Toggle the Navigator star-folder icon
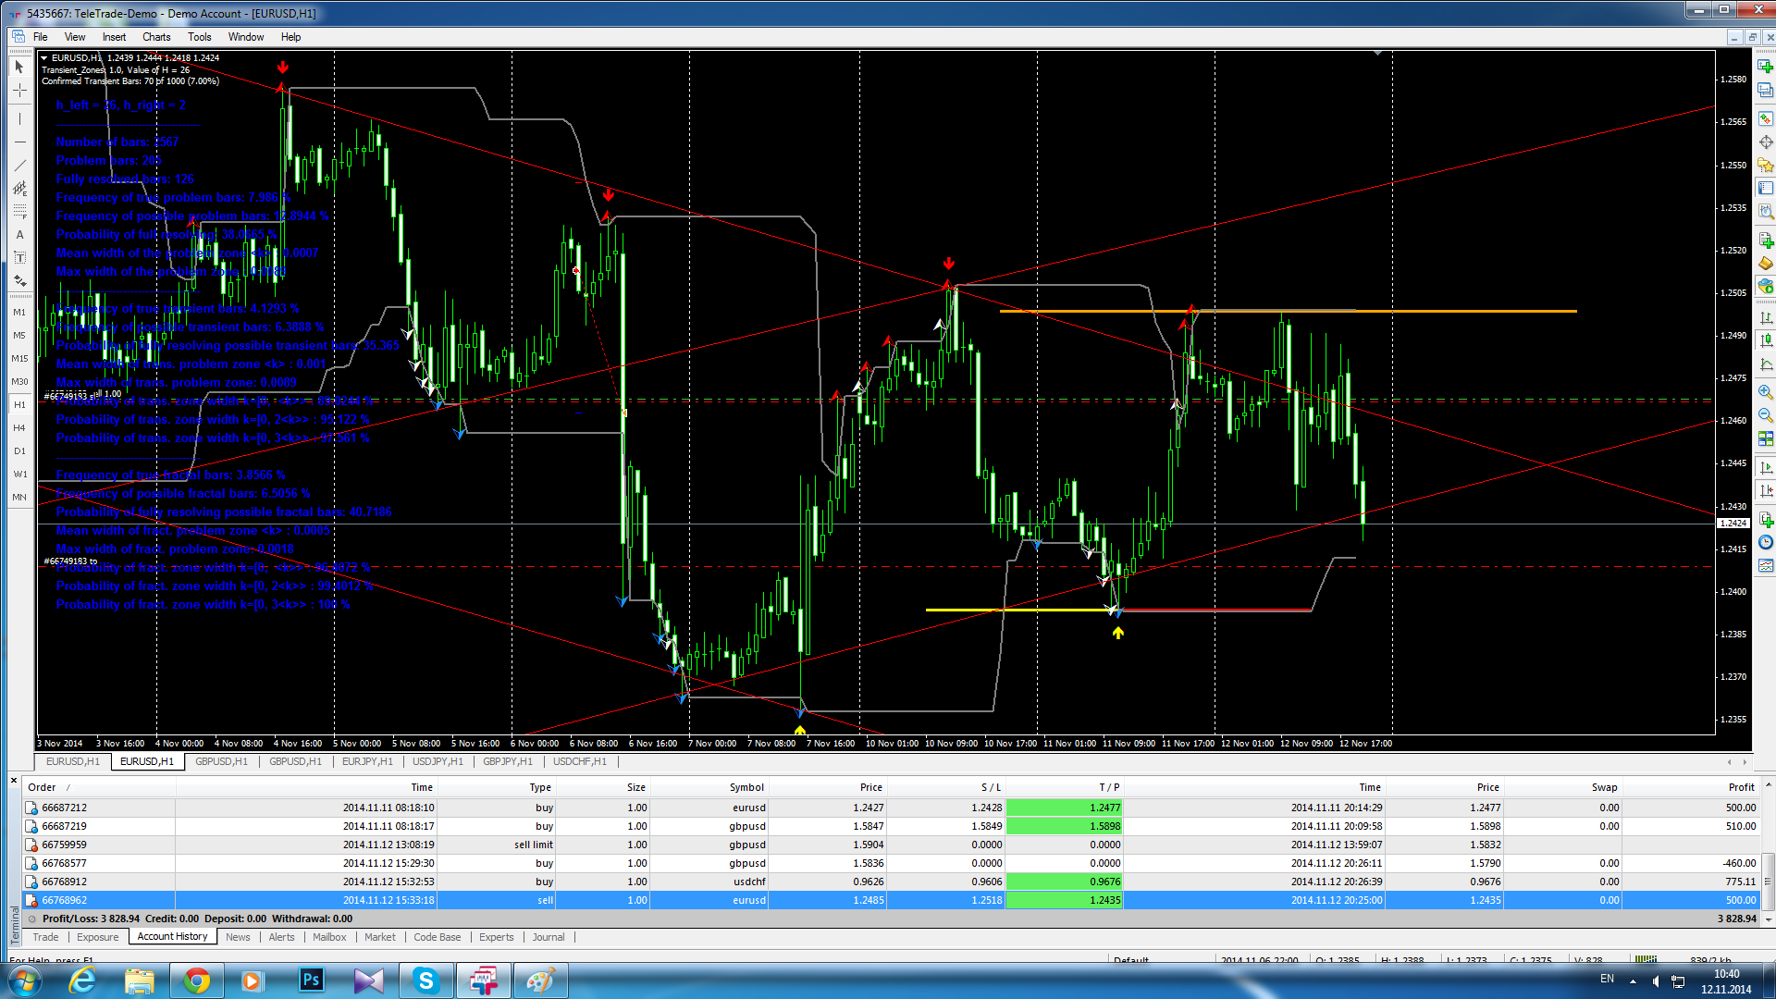Screen dimensions: 1776x999 1765,166
